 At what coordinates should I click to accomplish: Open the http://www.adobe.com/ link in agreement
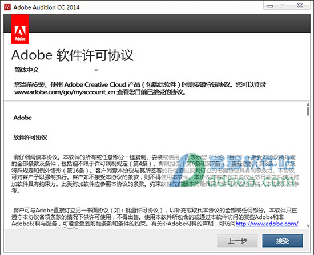[267, 224]
